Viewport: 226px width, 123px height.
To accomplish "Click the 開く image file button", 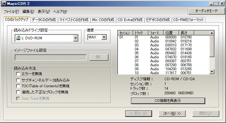I will pos(99,57).
